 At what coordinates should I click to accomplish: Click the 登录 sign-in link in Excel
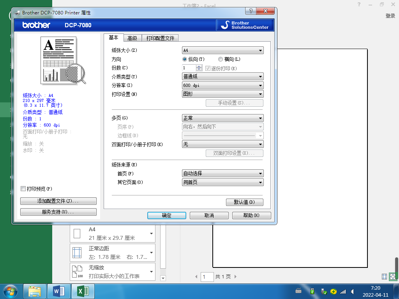[x=390, y=16]
